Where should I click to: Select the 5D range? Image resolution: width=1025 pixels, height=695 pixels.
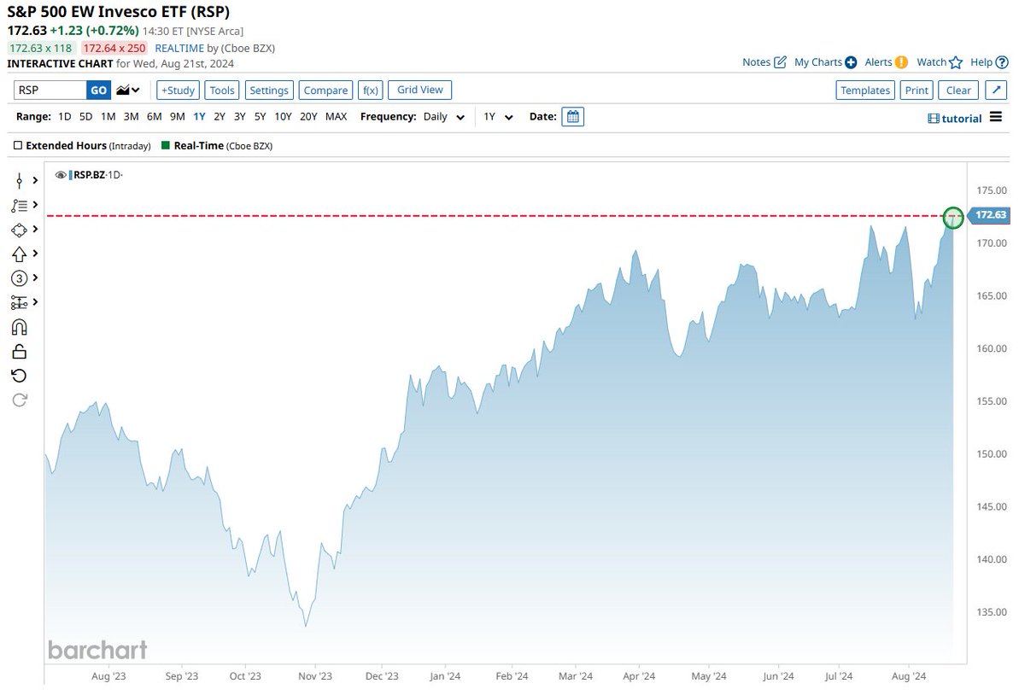(x=86, y=117)
